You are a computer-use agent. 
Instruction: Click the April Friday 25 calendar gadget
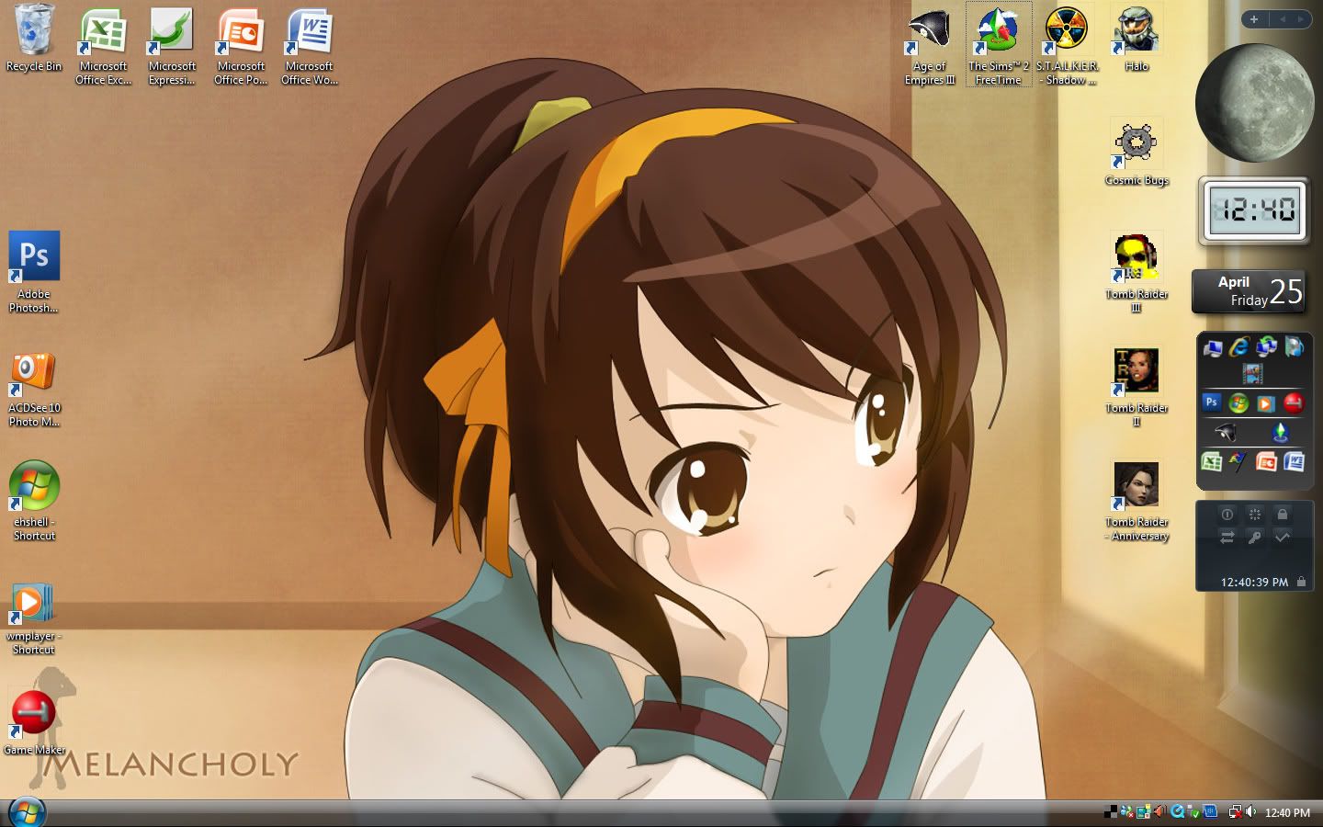coord(1249,291)
